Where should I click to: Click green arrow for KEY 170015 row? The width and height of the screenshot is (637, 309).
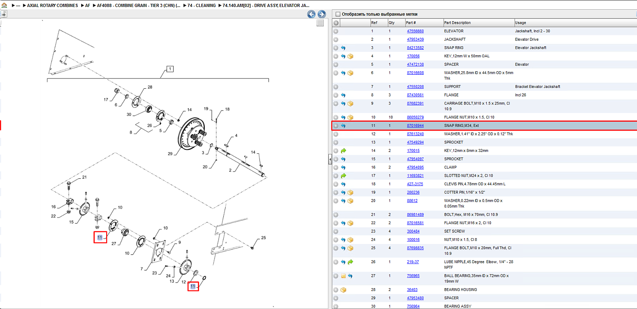pos(343,151)
